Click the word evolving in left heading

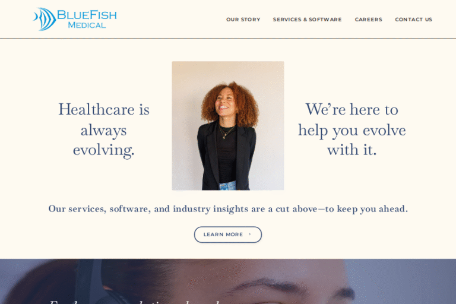pos(103,150)
